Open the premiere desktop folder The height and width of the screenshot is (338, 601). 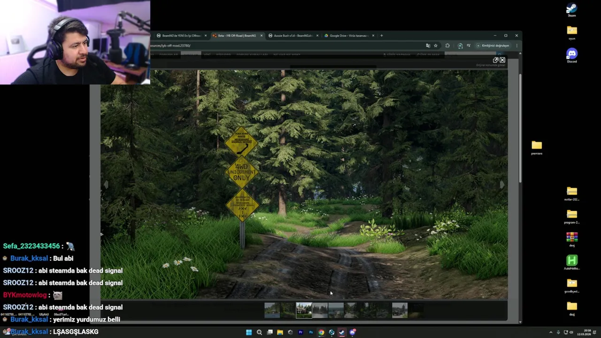(537, 147)
